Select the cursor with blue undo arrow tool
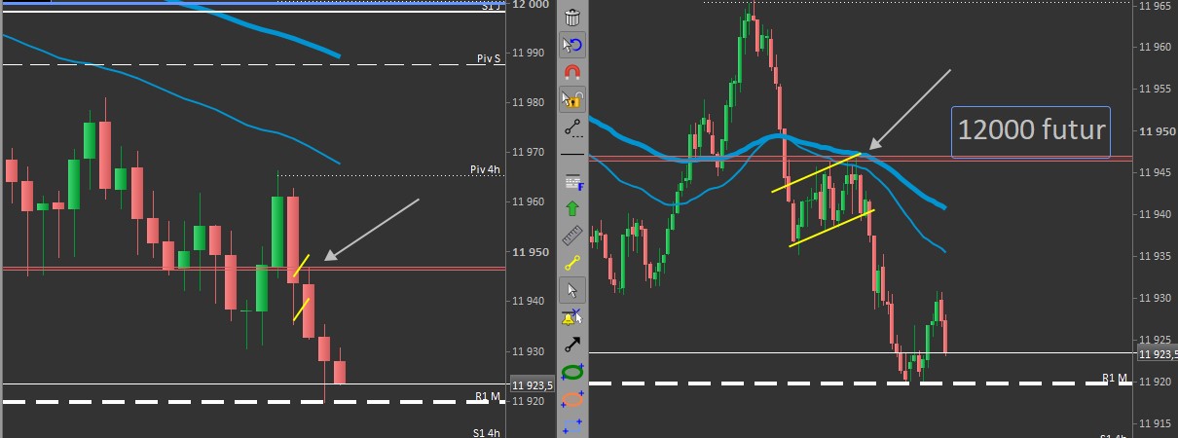 [572, 45]
